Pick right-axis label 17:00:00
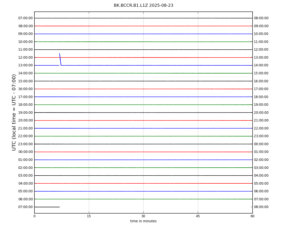This screenshot has height=237, width=287. coord(261,89)
